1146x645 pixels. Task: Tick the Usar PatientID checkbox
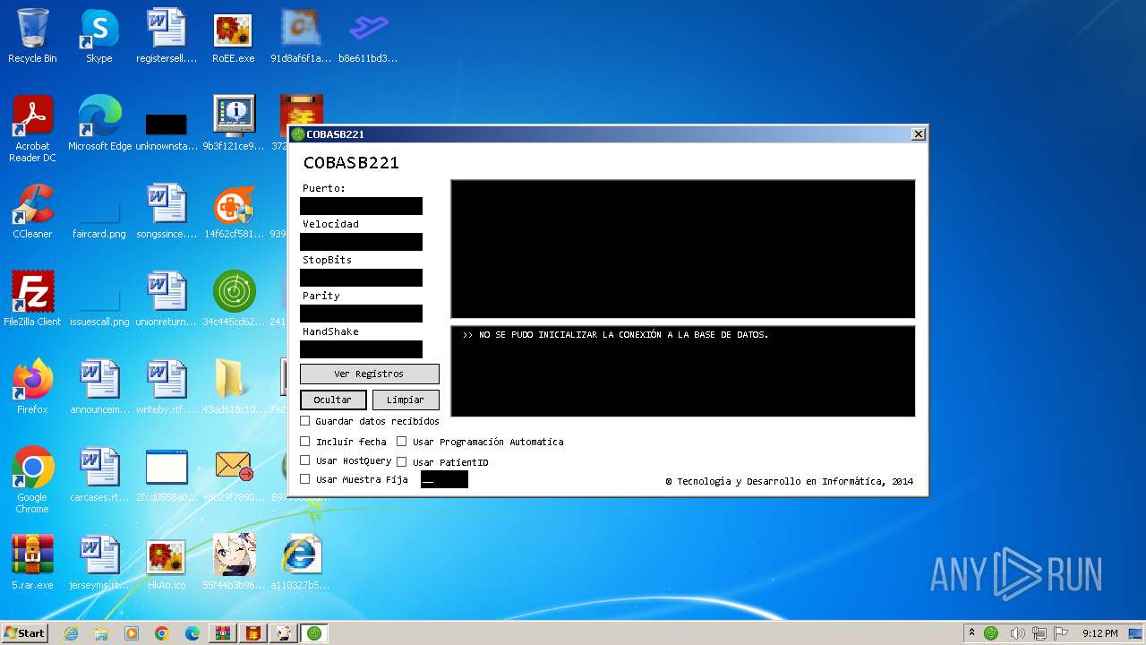[402, 462]
